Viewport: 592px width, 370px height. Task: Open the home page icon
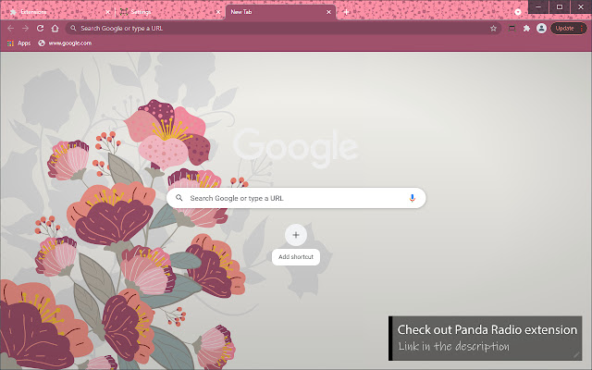coord(55,29)
